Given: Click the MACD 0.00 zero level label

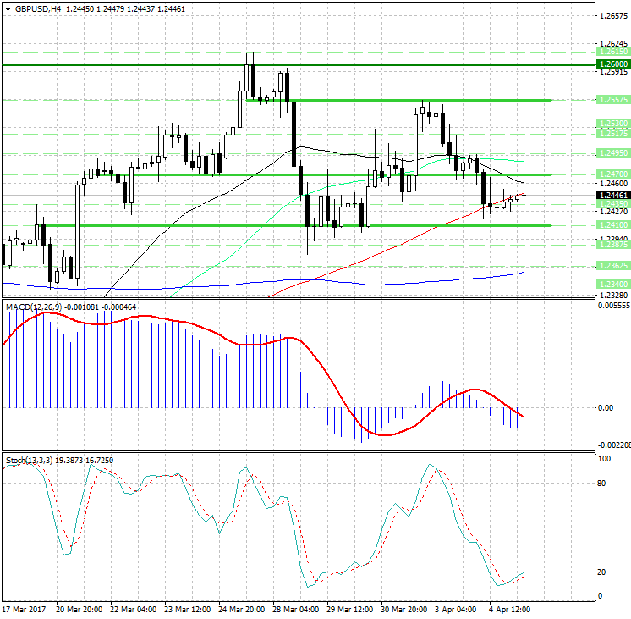Looking at the screenshot, I should pyautogui.click(x=606, y=408).
